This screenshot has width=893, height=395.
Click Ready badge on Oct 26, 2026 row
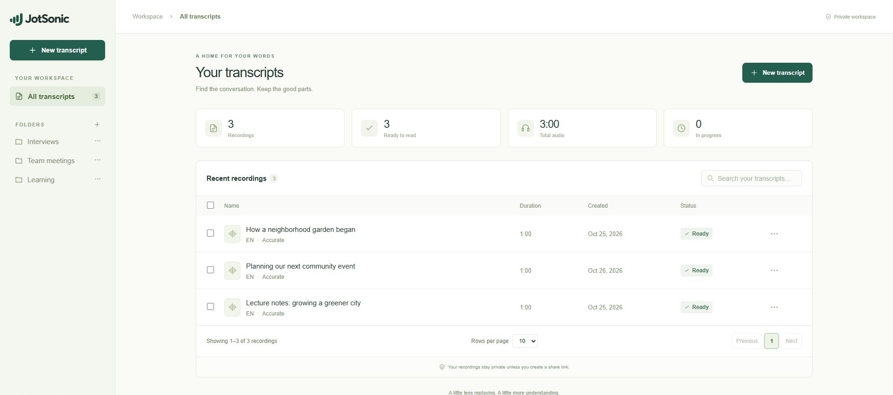click(696, 270)
